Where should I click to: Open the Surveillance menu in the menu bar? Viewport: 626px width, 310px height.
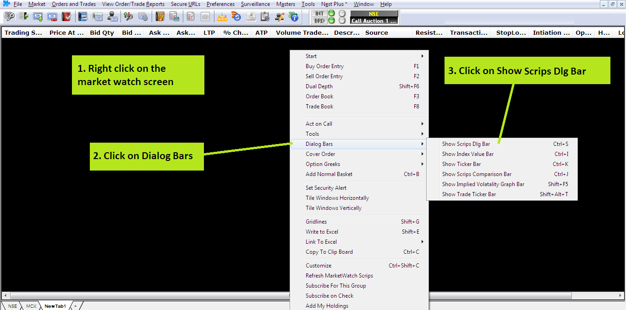click(x=255, y=4)
